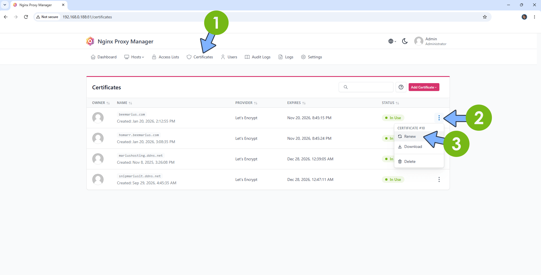This screenshot has height=275, width=541.
Task: Click the Nginx Proxy Manager logo icon
Action: click(90, 41)
